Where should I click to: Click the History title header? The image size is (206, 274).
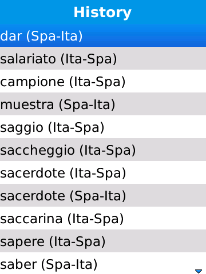pyautogui.click(x=102, y=13)
